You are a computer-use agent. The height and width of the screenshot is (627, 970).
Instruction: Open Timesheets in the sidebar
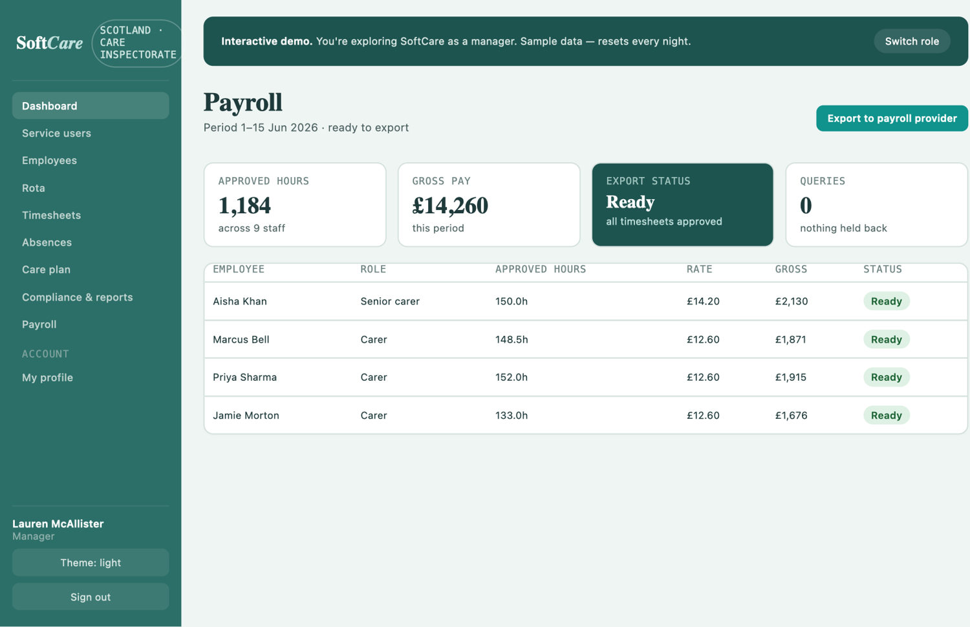click(91, 215)
